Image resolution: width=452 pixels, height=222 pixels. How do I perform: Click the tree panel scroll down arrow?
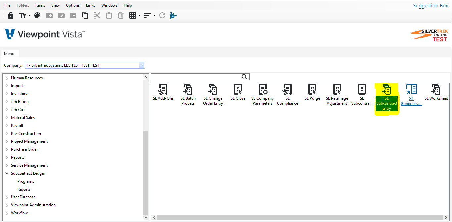click(x=146, y=218)
